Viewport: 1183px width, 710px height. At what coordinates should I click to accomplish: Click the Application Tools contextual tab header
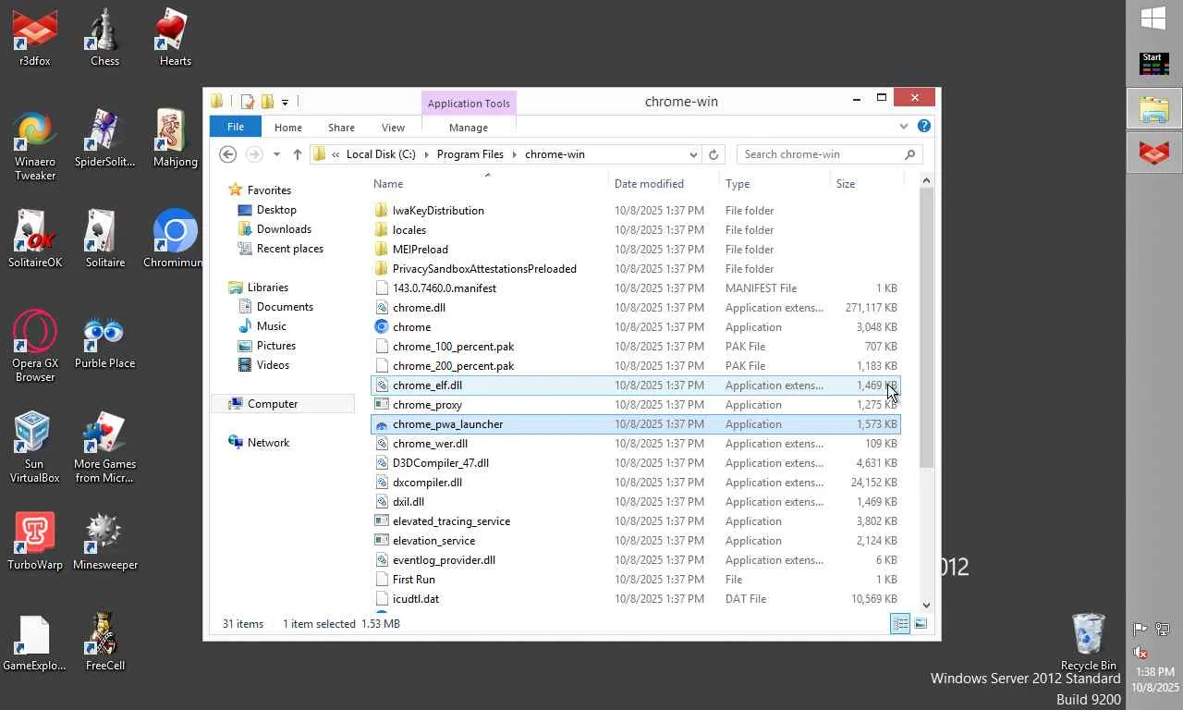pos(469,103)
